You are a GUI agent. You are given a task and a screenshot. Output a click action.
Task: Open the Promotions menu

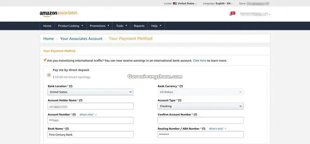[100, 26]
